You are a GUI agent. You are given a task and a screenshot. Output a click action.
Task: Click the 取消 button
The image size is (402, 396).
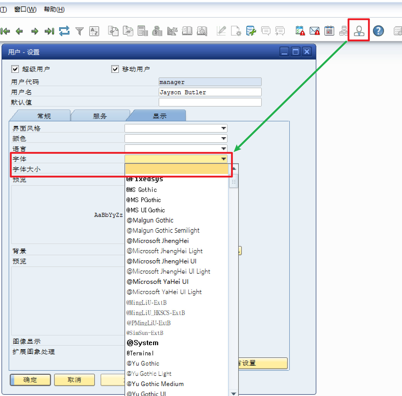point(74,380)
